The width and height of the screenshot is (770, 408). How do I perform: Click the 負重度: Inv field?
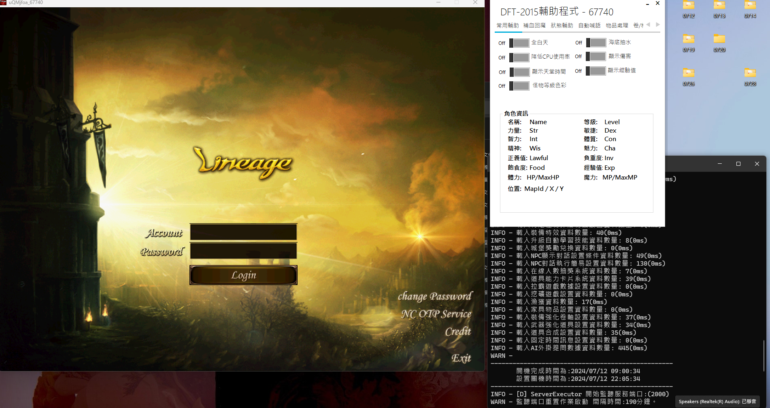[598, 158]
